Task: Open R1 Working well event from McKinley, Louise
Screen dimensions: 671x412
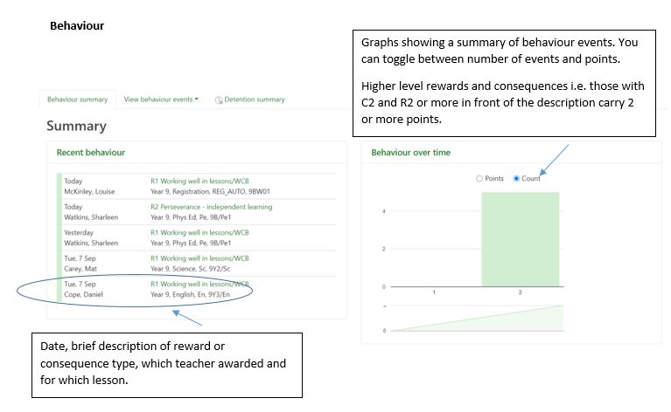Action: pyautogui.click(x=199, y=181)
